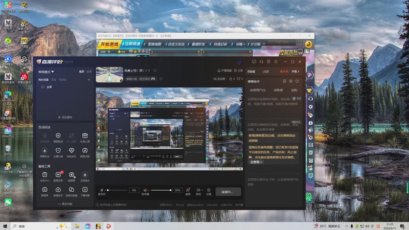
Task: Click the 录制 record camera icon
Action: point(198,190)
